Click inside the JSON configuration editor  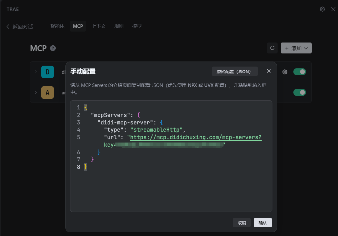tap(171, 156)
